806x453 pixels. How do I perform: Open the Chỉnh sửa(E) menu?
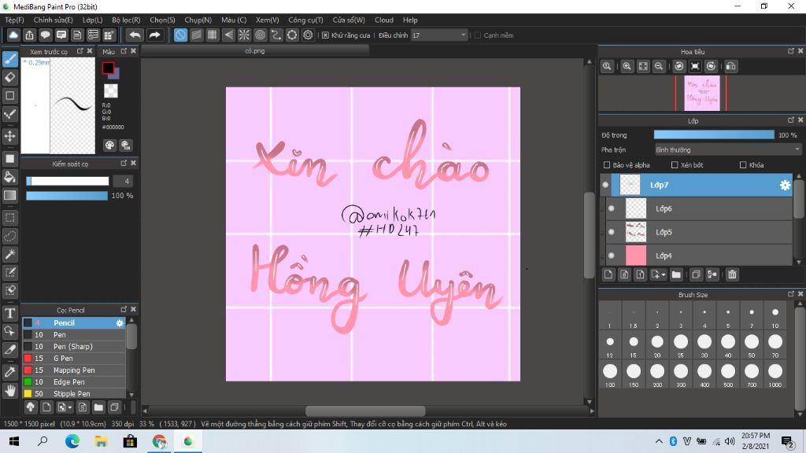coord(53,20)
